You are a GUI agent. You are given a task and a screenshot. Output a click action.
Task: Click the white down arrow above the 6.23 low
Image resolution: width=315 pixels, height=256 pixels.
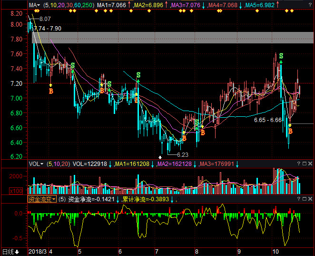point(160,157)
